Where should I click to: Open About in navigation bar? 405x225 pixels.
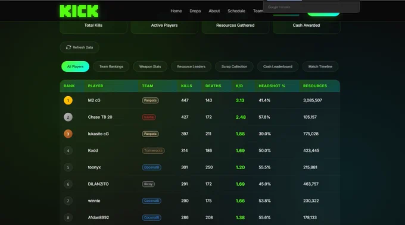tap(214, 11)
